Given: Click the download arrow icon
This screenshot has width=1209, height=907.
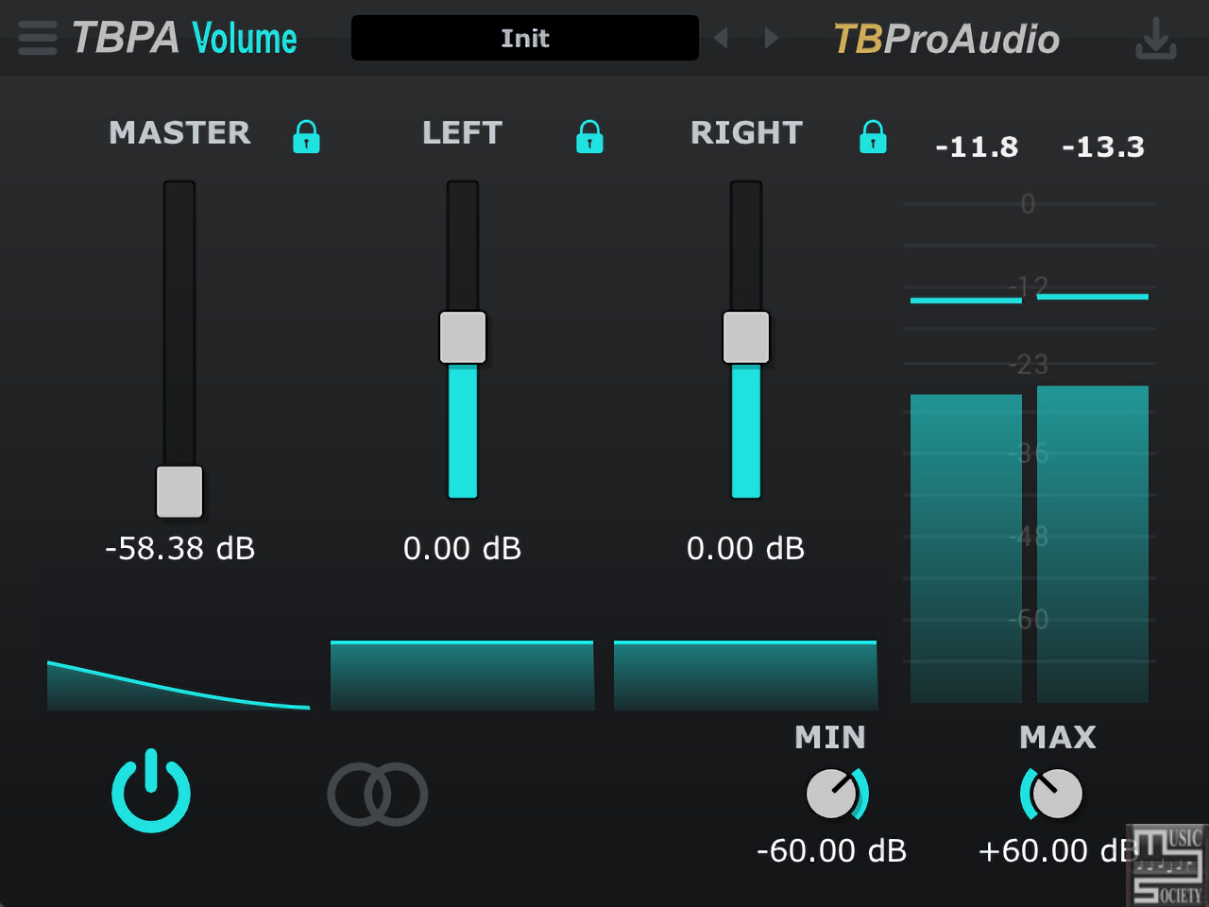Looking at the screenshot, I should tap(1155, 38).
